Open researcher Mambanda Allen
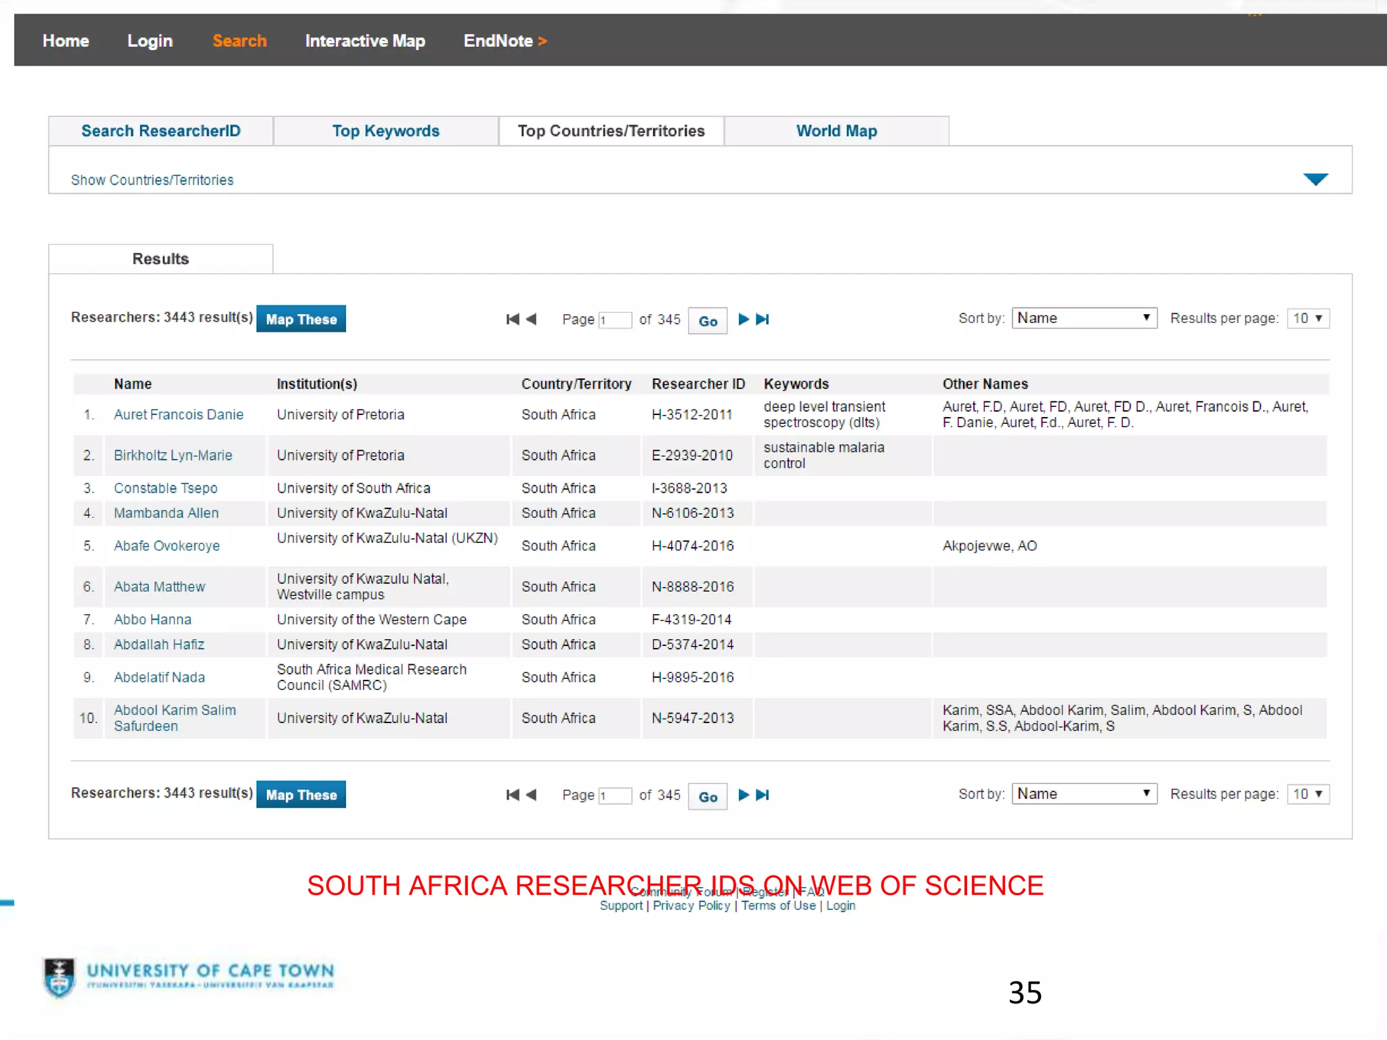Image resolution: width=1387 pixels, height=1040 pixels. click(x=166, y=513)
